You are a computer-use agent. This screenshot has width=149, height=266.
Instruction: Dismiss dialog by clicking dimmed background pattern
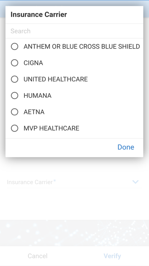pos(74,233)
